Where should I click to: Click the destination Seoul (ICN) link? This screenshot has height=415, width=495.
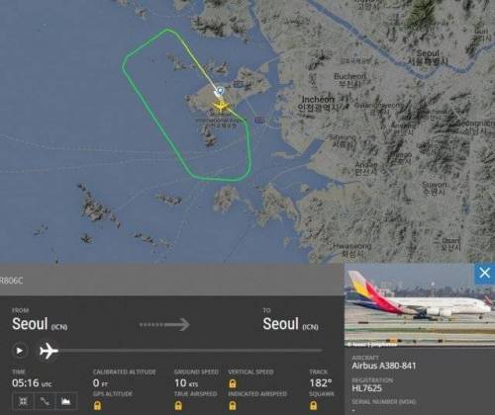tap(291, 324)
